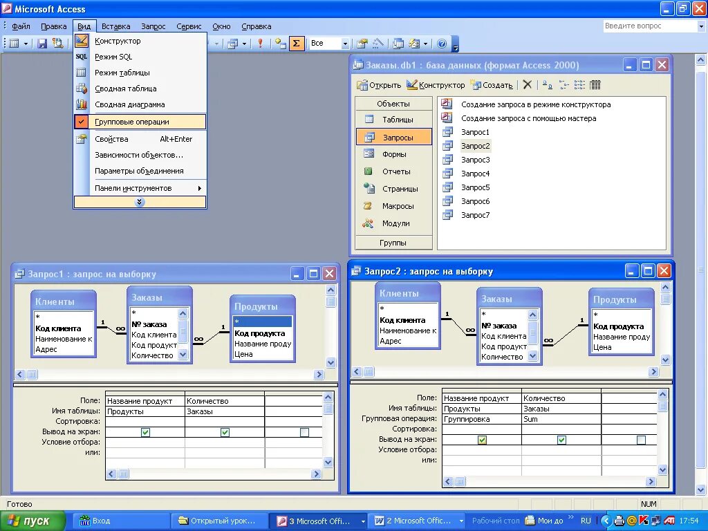This screenshot has height=531, width=708.
Task: Open the Query Type dropdown arrow
Action: click(244, 44)
